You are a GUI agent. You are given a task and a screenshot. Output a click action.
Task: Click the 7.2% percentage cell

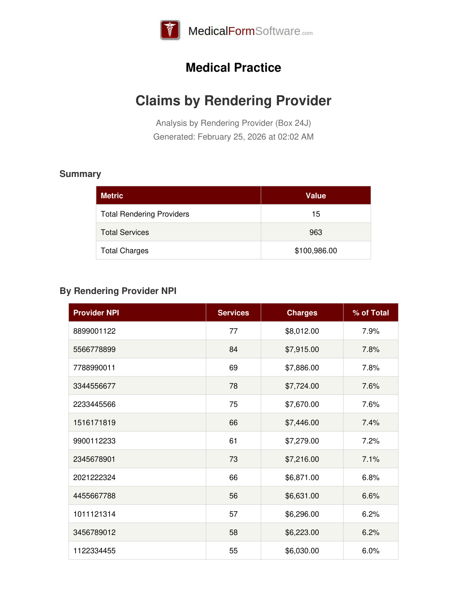click(x=370, y=441)
